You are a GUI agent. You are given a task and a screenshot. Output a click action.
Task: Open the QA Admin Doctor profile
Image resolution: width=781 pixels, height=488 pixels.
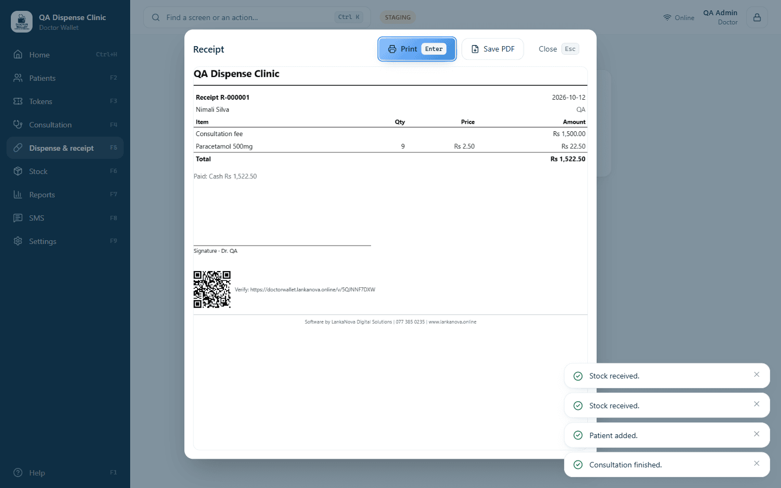(x=720, y=17)
